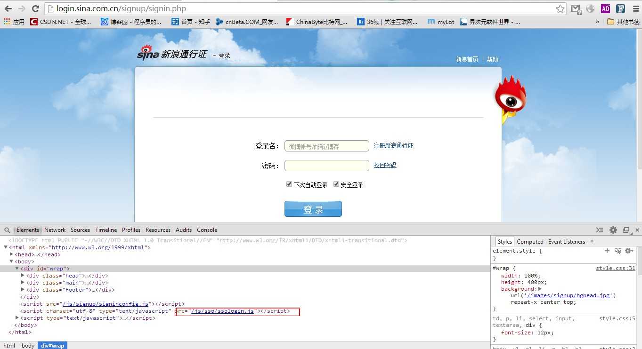Open the 帮助 help link
642x349 pixels.
pos(492,59)
